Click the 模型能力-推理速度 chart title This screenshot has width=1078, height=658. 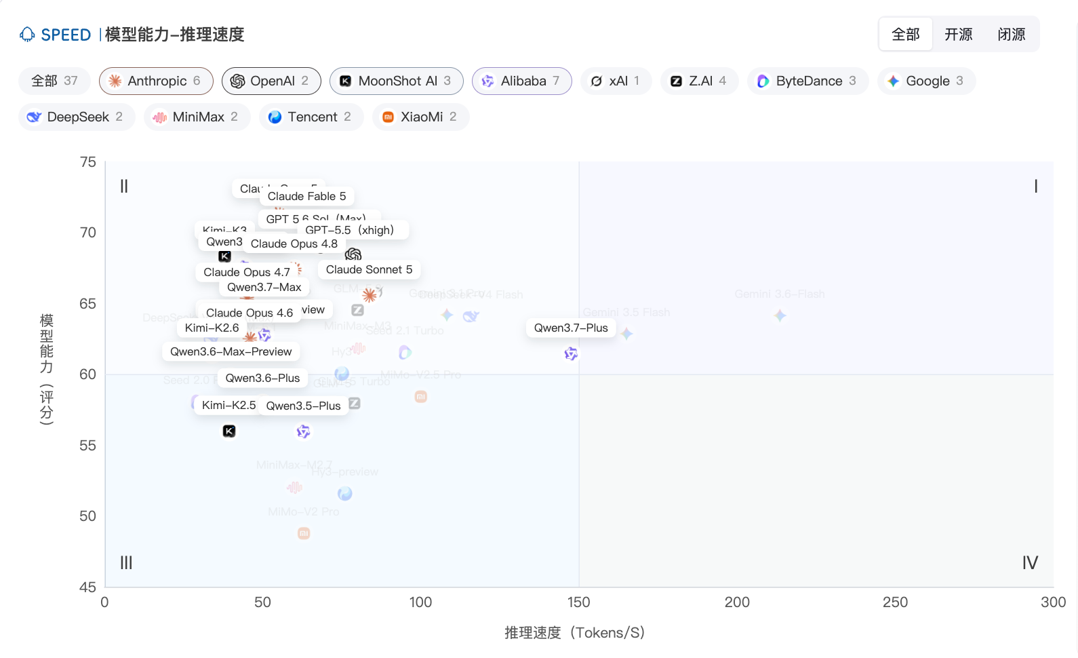(x=174, y=35)
